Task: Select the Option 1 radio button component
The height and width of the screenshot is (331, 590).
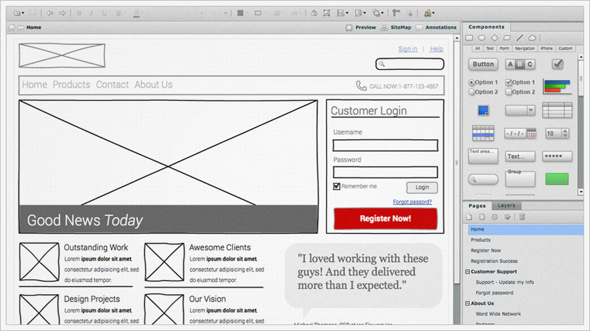Action: pyautogui.click(x=483, y=82)
